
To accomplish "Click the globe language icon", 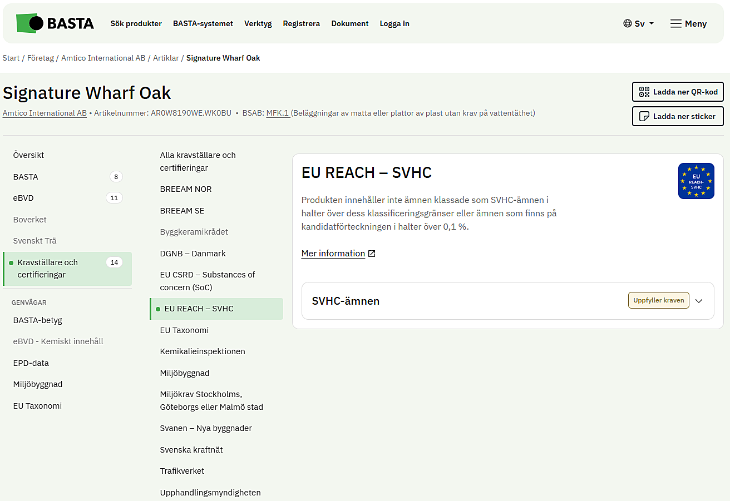I will click(628, 23).
